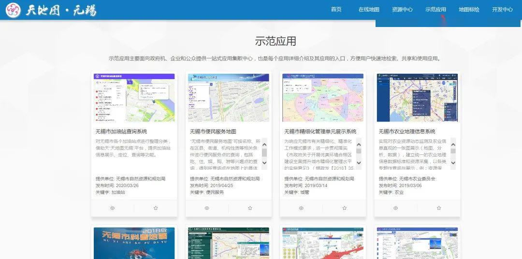
Task: Click scroll-up arrow in 便民服务地图 description
Action: coord(264,144)
